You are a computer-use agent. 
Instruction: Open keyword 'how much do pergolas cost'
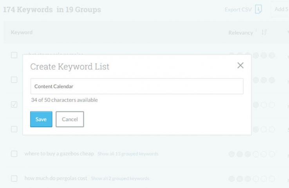(56, 178)
